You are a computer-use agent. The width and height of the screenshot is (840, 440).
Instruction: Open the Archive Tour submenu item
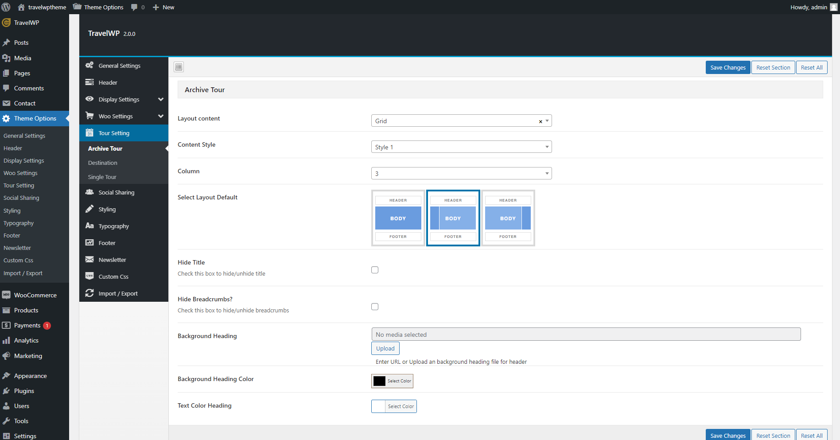[105, 148]
